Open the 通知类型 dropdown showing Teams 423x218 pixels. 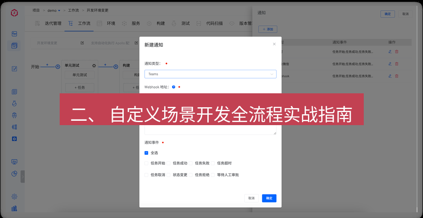point(210,74)
